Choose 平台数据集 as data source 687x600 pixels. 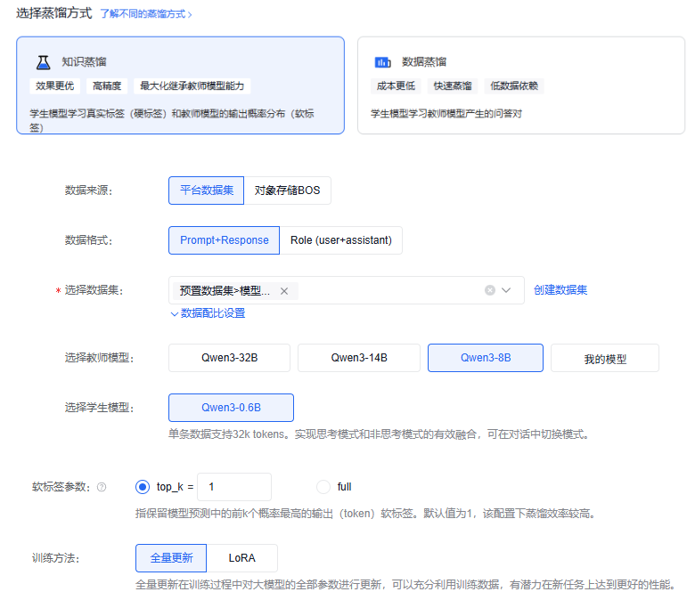coord(206,191)
